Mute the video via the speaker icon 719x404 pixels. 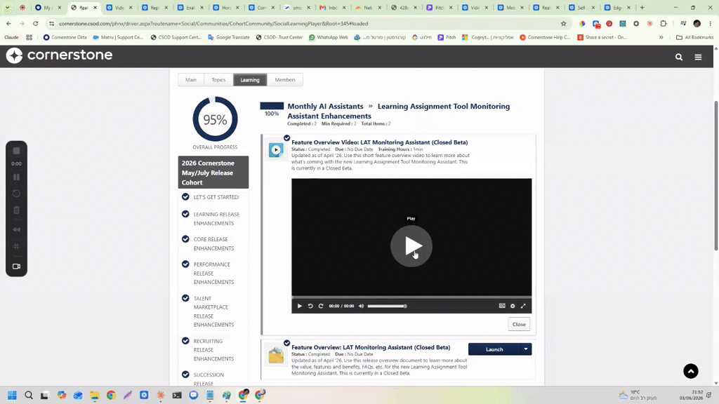coord(362,306)
